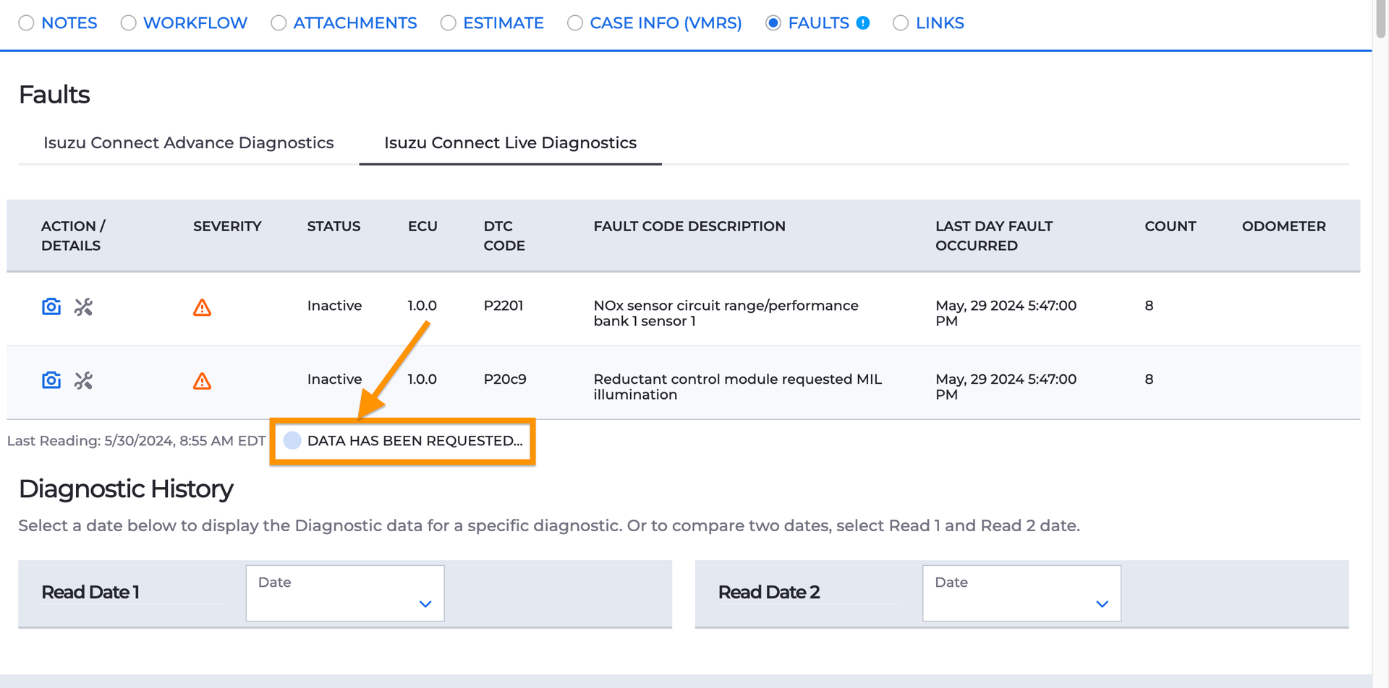Screen dimensions: 1389x688
Task: Select the NOTES radio option
Action: coord(27,23)
